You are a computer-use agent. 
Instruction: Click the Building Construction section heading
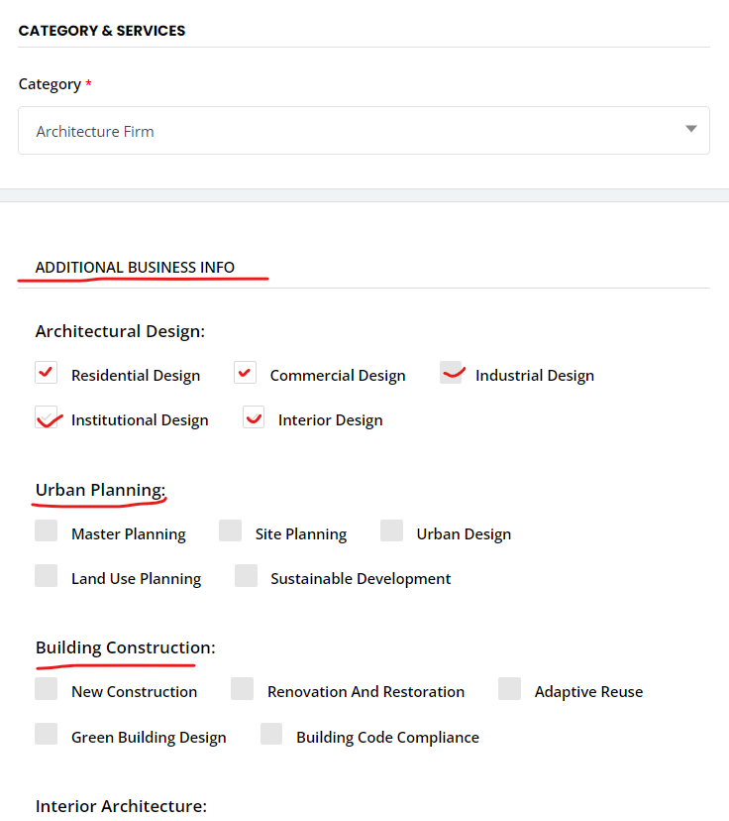(x=126, y=647)
